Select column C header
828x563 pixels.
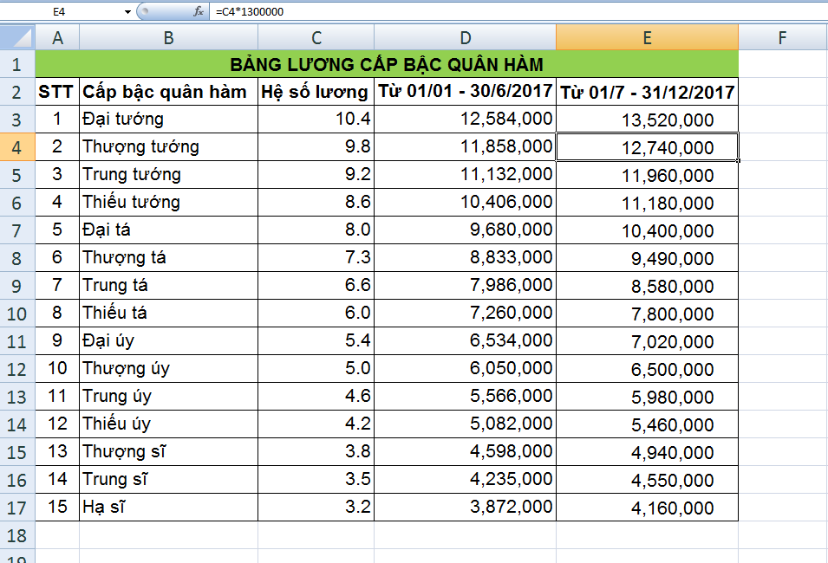pyautogui.click(x=316, y=37)
